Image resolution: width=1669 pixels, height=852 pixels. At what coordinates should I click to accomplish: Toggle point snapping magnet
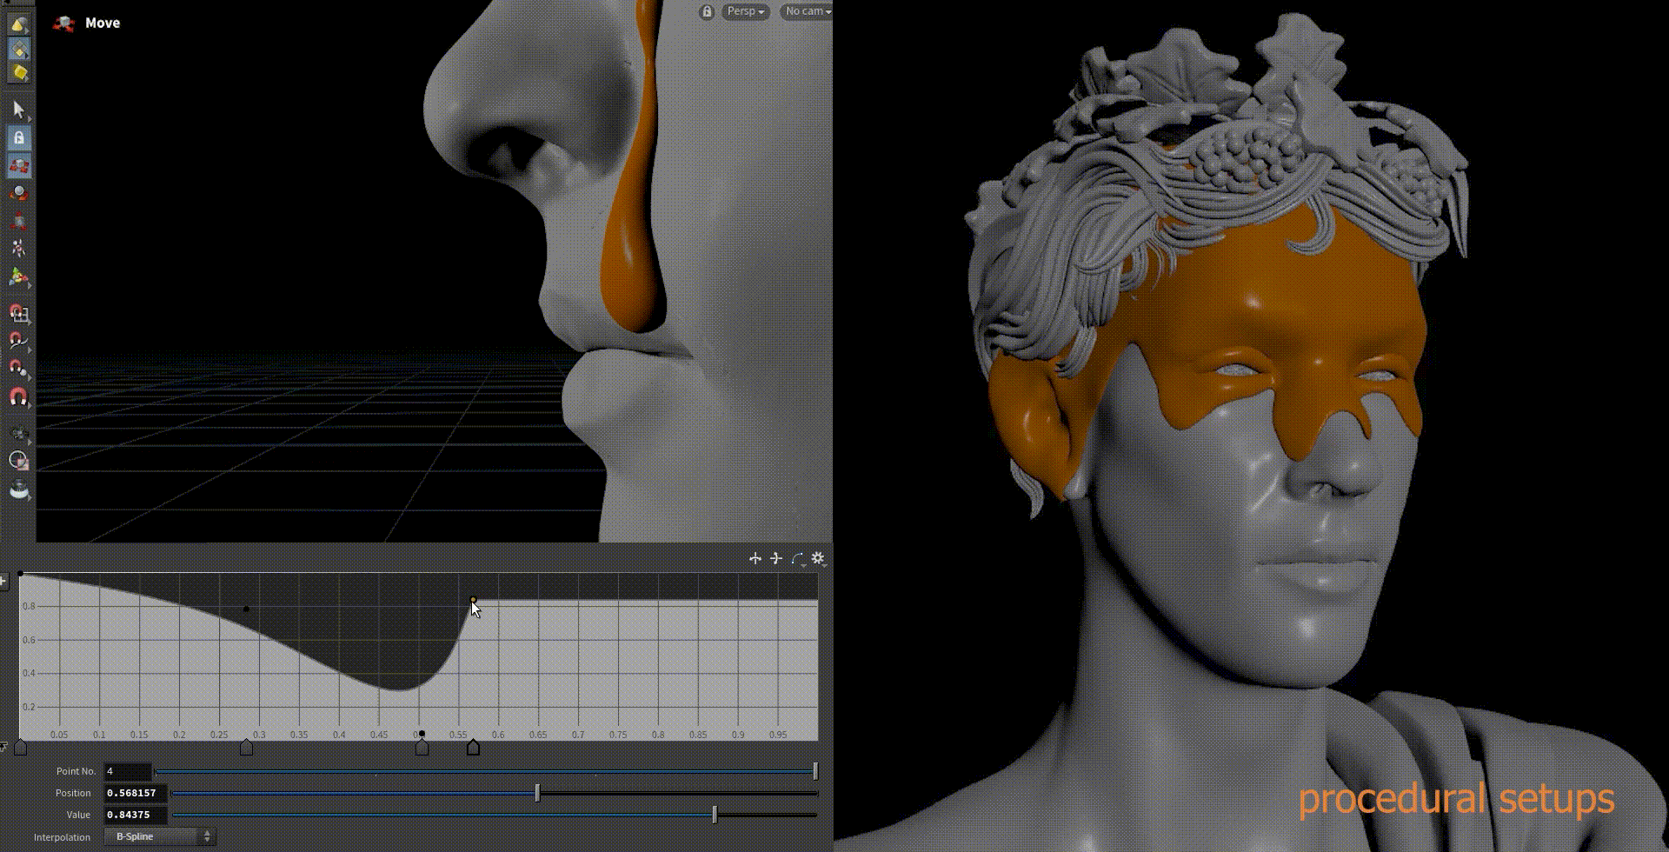[x=18, y=369]
